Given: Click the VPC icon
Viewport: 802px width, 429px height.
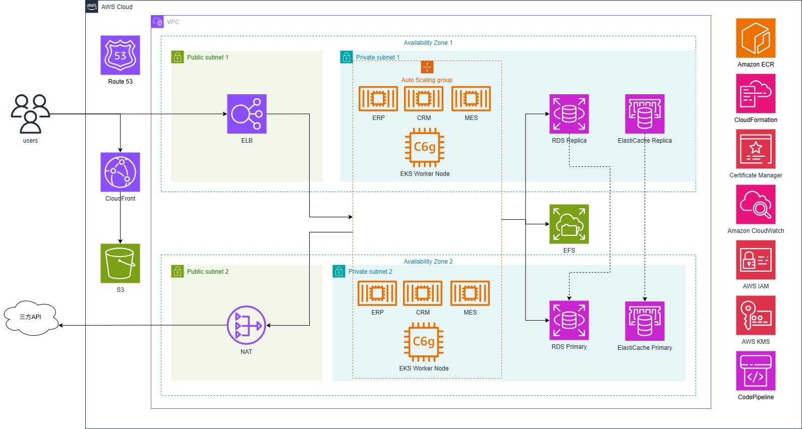Looking at the screenshot, I should click(x=157, y=22).
